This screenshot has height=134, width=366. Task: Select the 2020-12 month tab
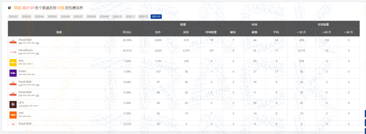143,17
